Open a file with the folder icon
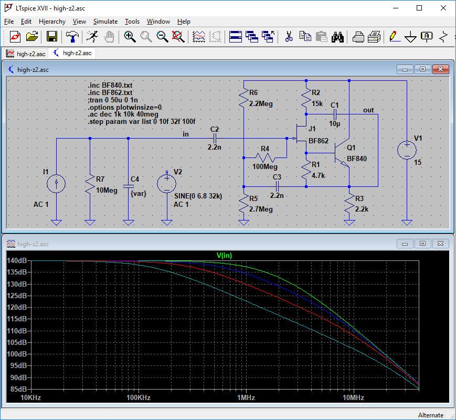This screenshot has height=420, width=456. [32, 37]
